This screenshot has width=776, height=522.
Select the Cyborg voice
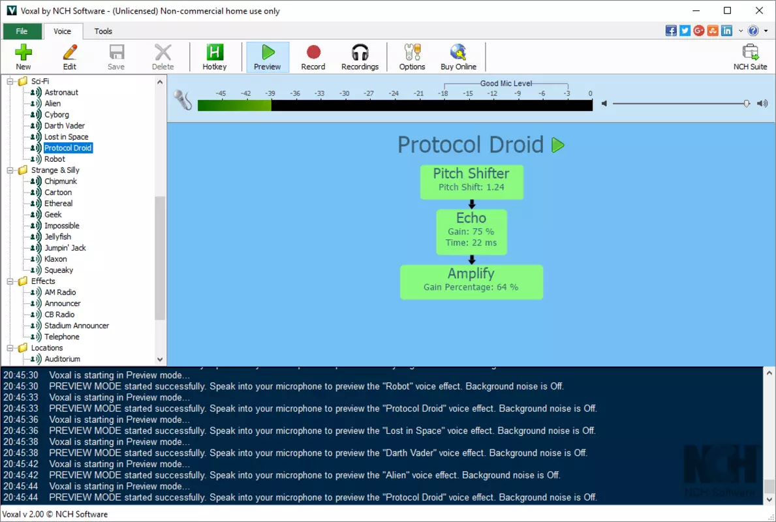(57, 115)
